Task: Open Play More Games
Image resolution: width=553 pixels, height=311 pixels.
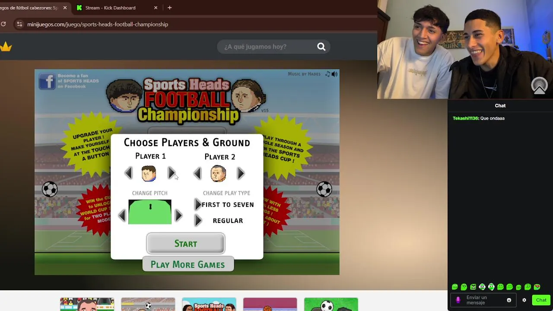Action: click(188, 265)
